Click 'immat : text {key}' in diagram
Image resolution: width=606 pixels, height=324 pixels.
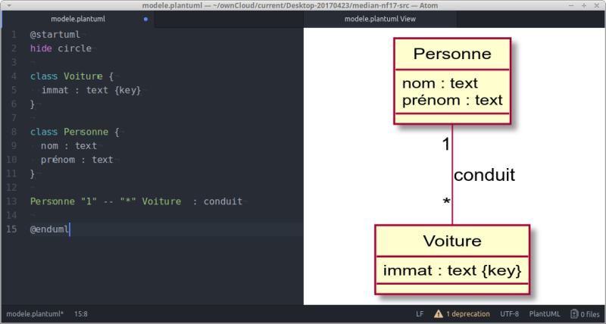pos(452,271)
